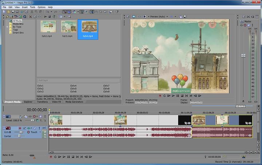Click Video Preview on External Monitor icon
The image size is (262, 165).
[134, 16]
